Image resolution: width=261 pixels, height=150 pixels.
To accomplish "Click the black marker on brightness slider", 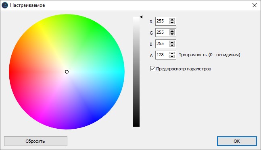I will click(141, 17).
